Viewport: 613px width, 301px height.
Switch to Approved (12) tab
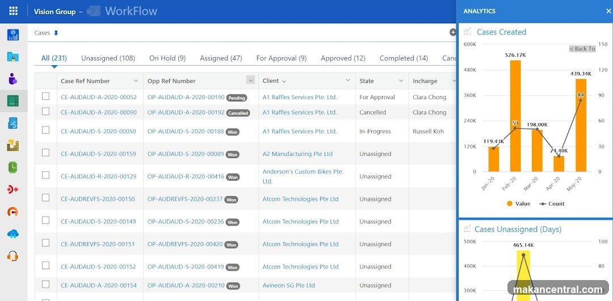point(343,58)
